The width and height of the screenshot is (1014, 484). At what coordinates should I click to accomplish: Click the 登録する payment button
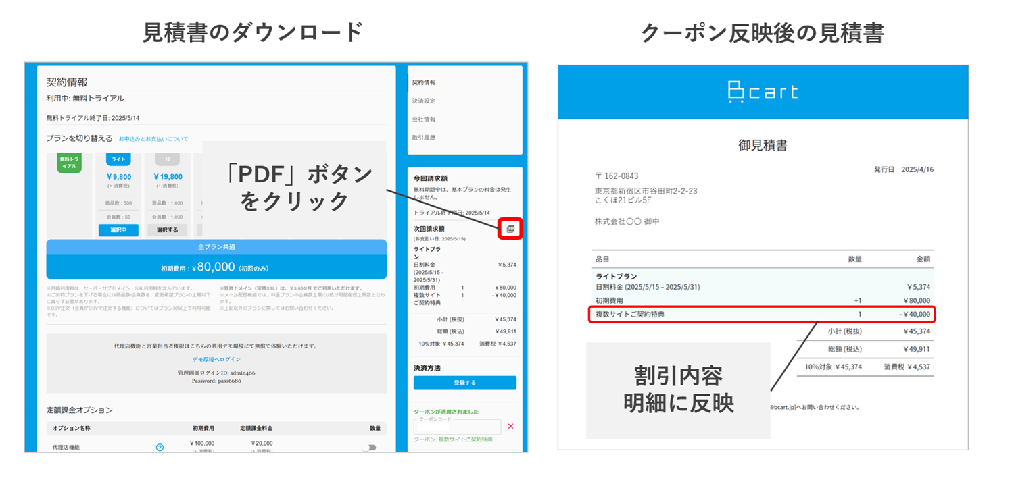coord(465,383)
